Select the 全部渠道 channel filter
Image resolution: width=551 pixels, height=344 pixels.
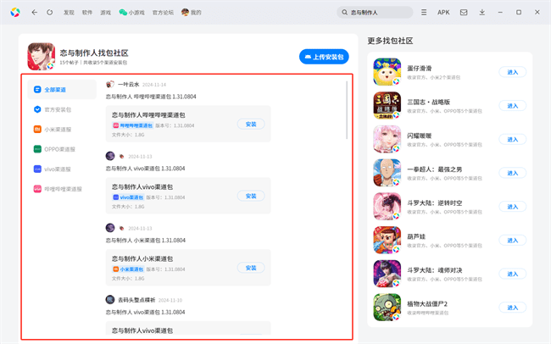(62, 90)
